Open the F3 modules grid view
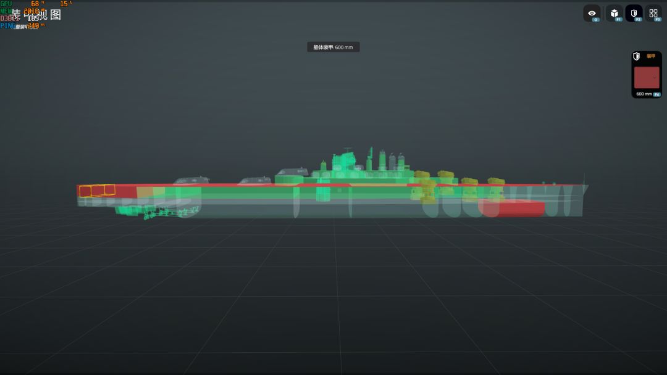The image size is (667, 375). (653, 14)
